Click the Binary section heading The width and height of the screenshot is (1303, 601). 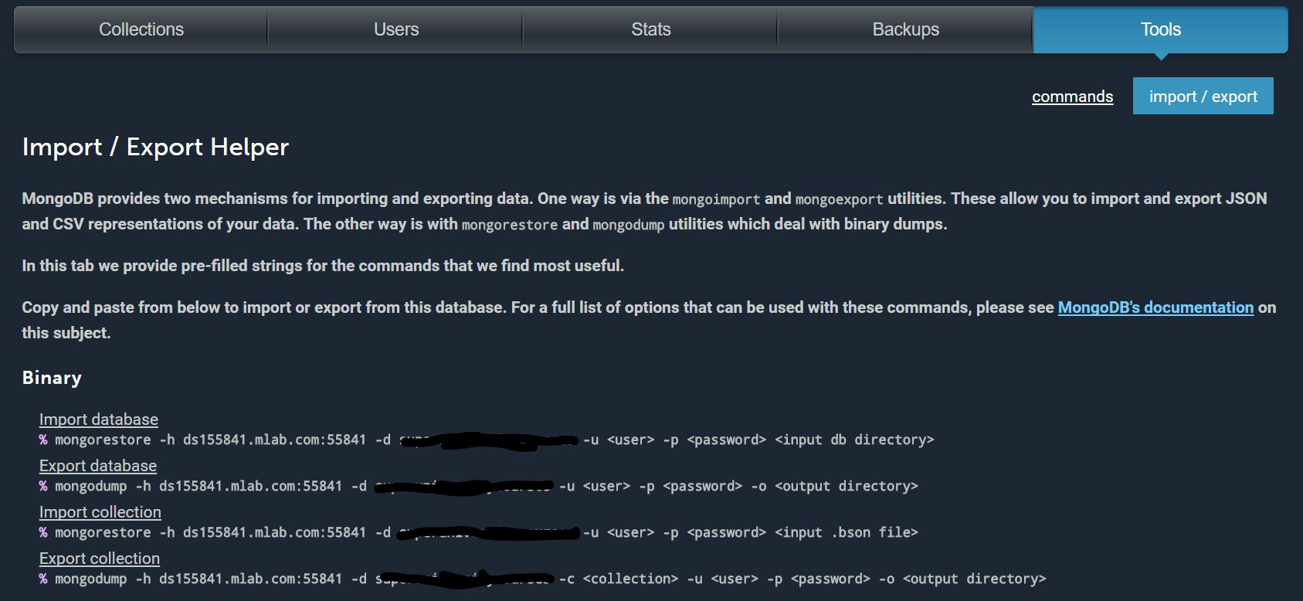pos(52,378)
